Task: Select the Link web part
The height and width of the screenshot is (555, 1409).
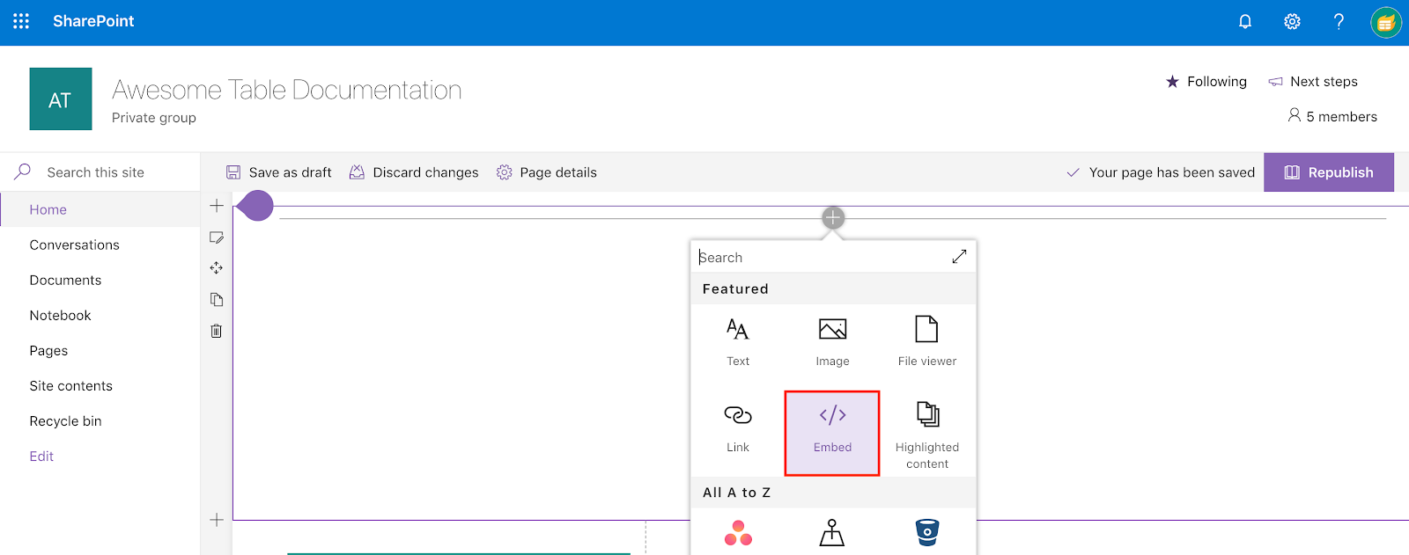Action: (x=738, y=433)
